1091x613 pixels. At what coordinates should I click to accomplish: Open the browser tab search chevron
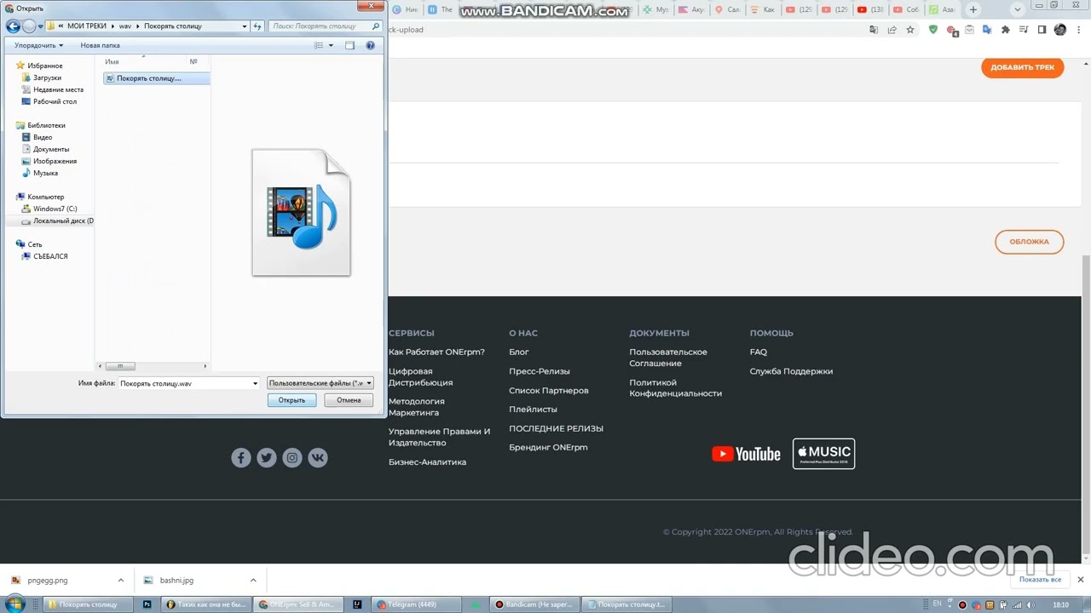click(x=1018, y=9)
